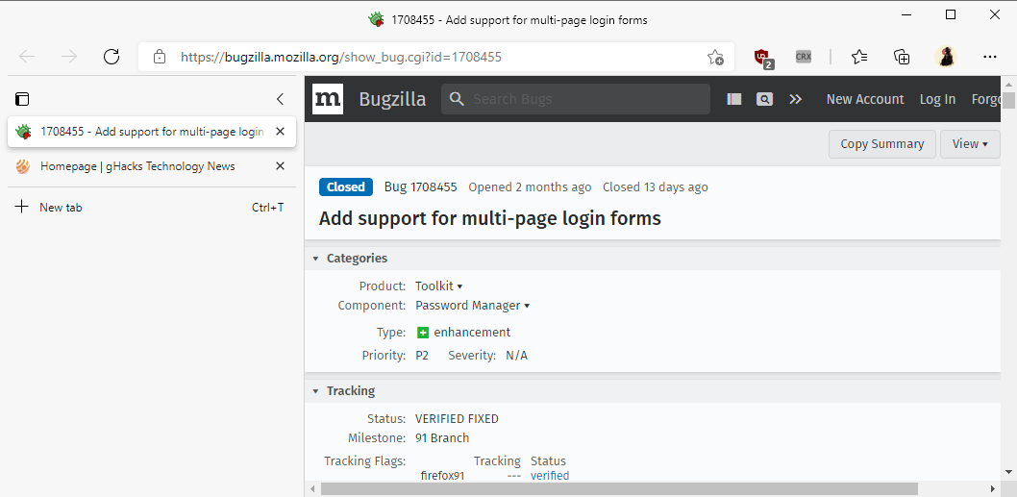
Task: Click the Log In link
Action: [x=937, y=99]
